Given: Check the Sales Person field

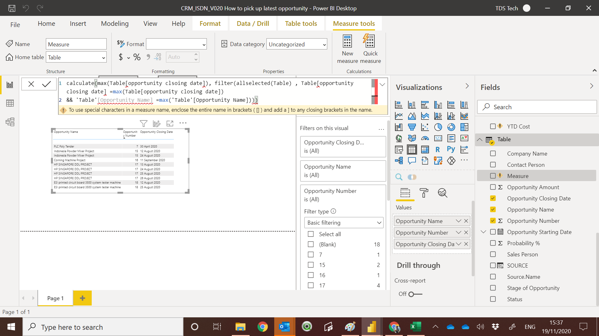Looking at the screenshot, I should [493, 254].
